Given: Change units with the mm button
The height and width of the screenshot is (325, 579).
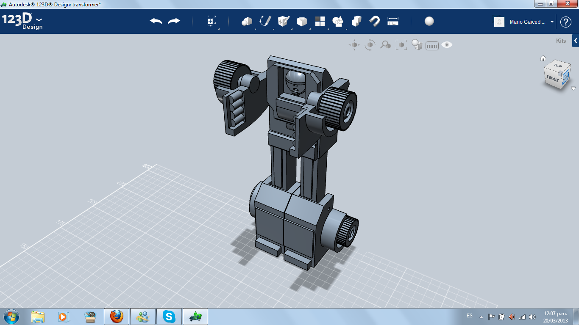Looking at the screenshot, I should [432, 46].
